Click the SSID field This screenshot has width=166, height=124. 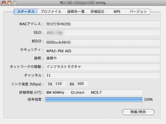(x=103, y=32)
